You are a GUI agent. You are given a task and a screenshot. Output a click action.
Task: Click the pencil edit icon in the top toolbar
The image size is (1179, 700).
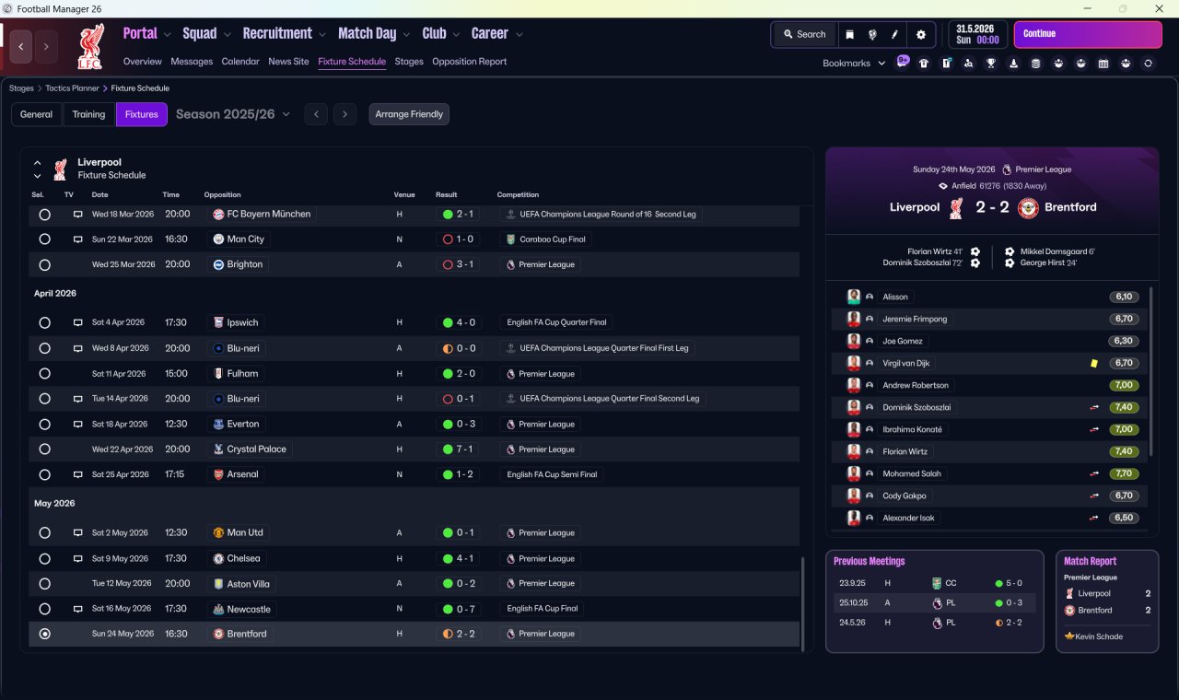tap(894, 34)
